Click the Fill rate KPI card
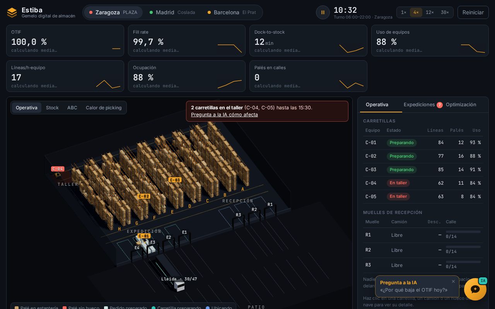Image resolution: width=495 pixels, height=309 pixels. click(187, 41)
